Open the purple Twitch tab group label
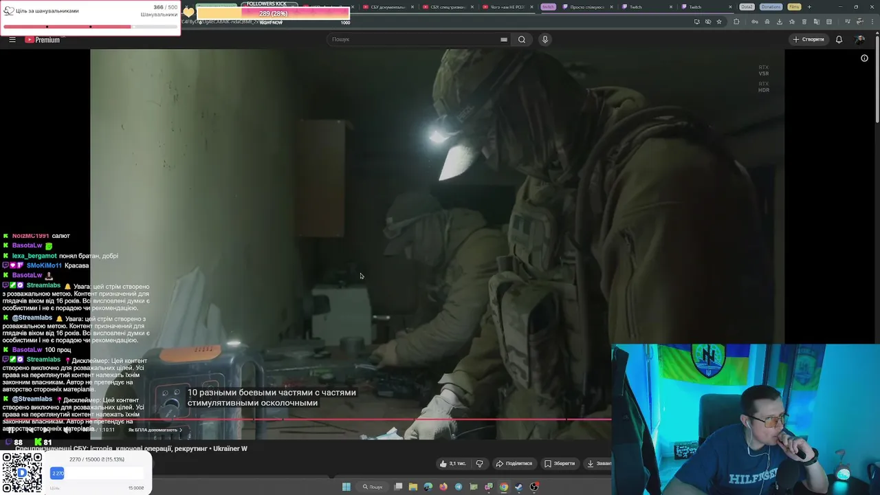The height and width of the screenshot is (495, 880). pos(548,7)
